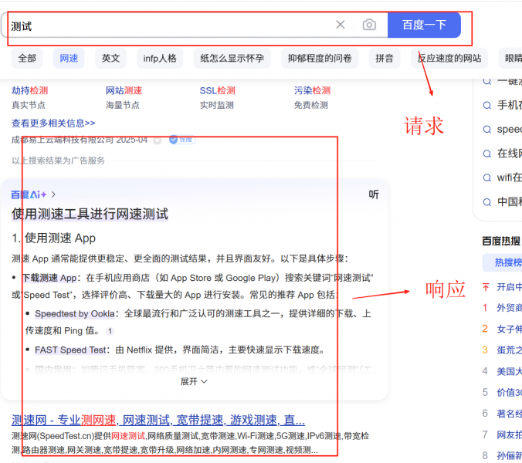This screenshot has width=522, height=463.
Task: Open hot search item 5 价值
Action: 509,392
